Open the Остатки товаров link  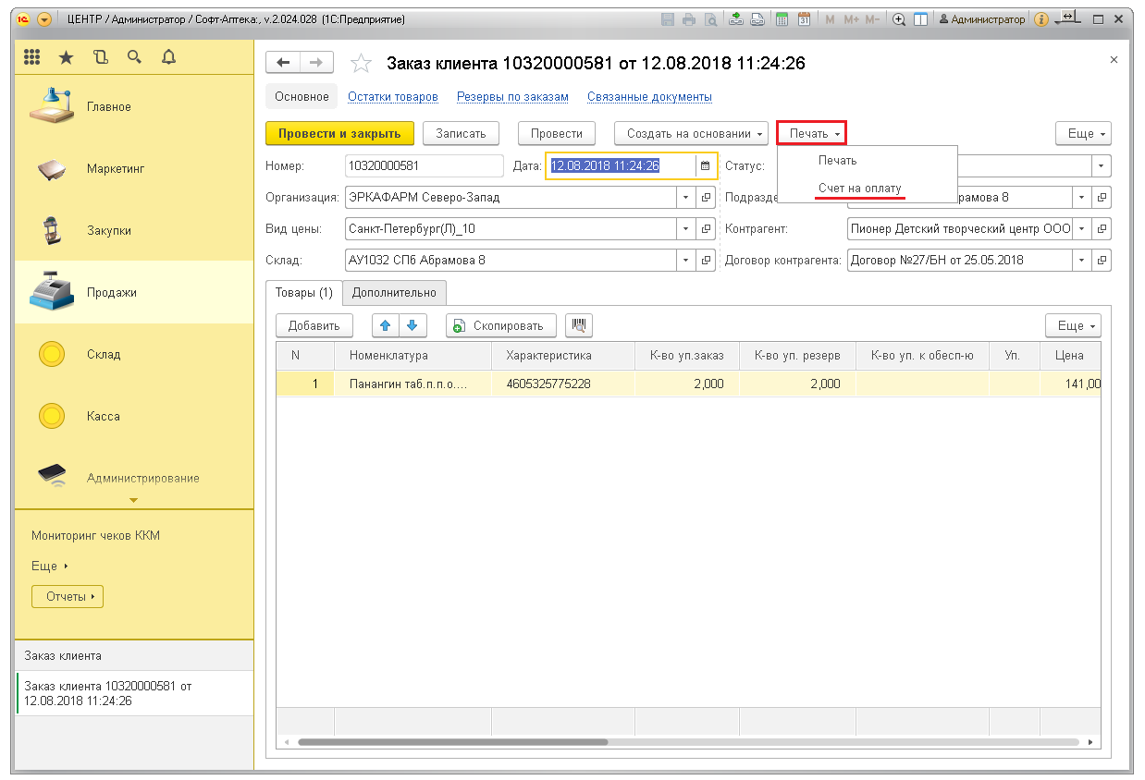[x=393, y=97]
